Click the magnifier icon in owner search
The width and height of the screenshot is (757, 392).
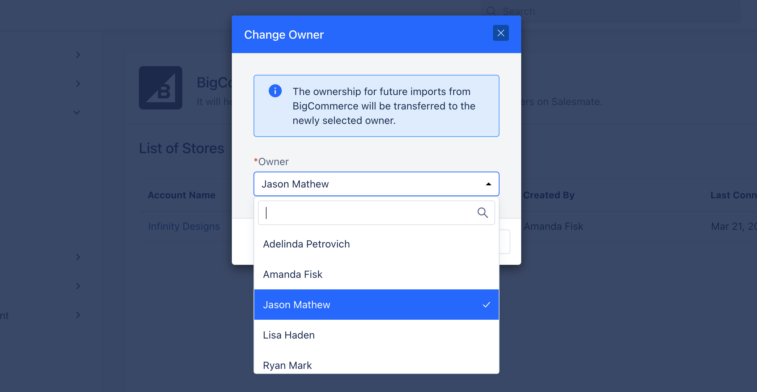(482, 213)
